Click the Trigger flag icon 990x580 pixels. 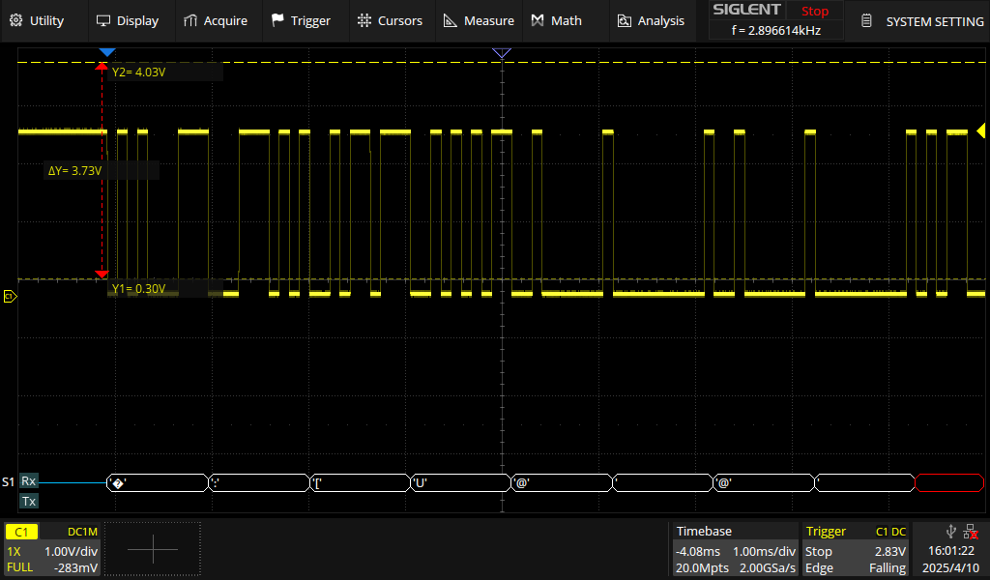click(278, 19)
